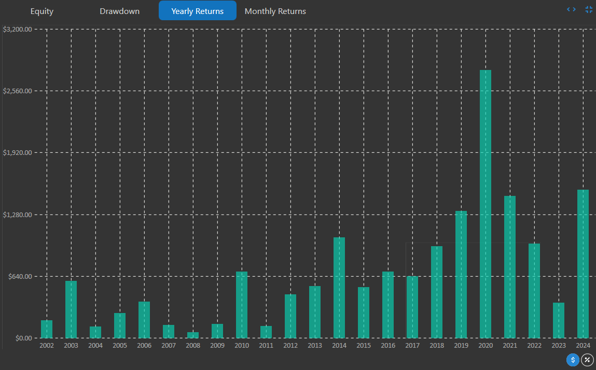Click the 2002 year label
This screenshot has width=596, height=370.
[47, 345]
